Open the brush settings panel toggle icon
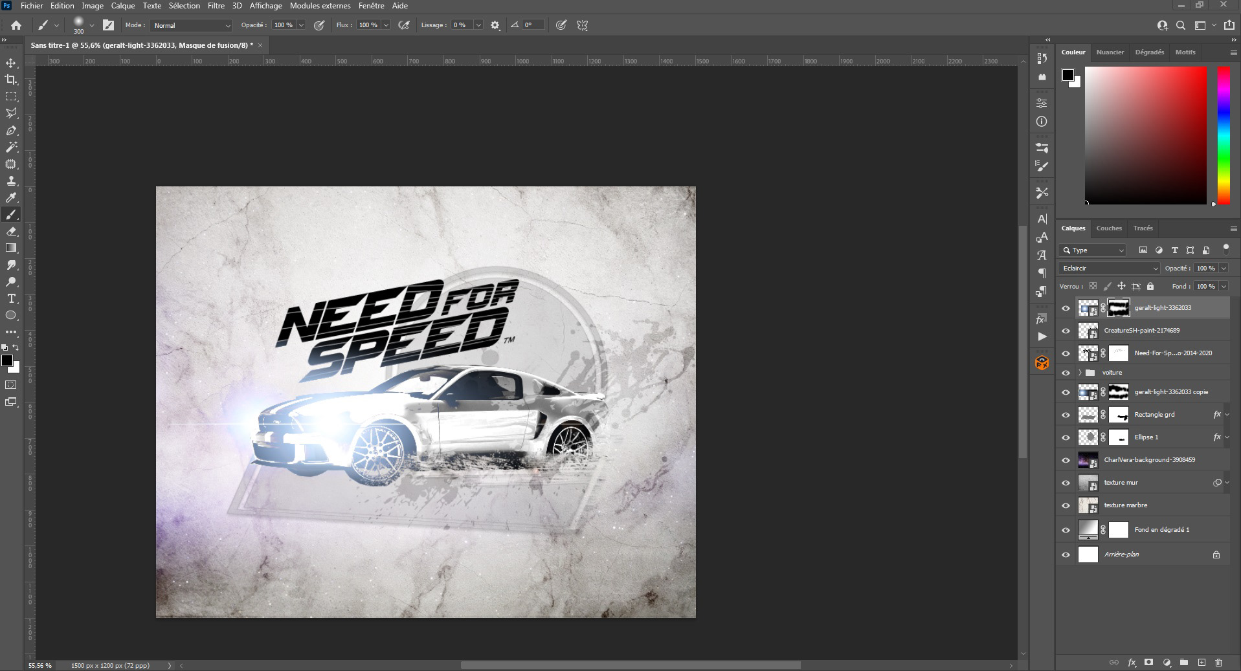The width and height of the screenshot is (1241, 671). 108,25
